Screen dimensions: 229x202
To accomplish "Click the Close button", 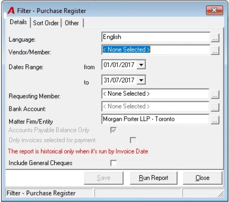I will coord(202,178).
